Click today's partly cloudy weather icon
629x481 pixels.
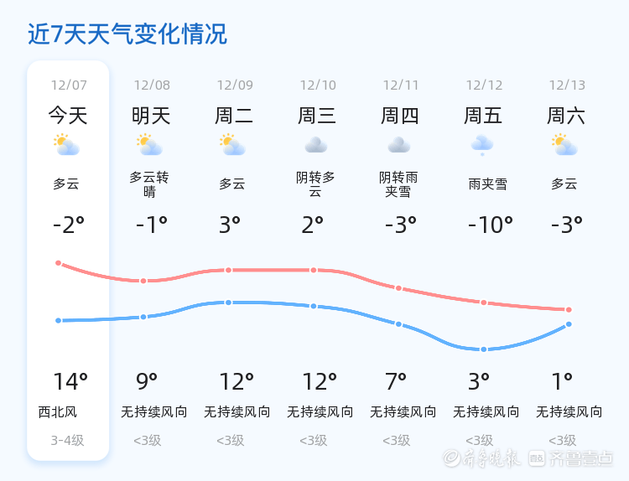pos(66,146)
